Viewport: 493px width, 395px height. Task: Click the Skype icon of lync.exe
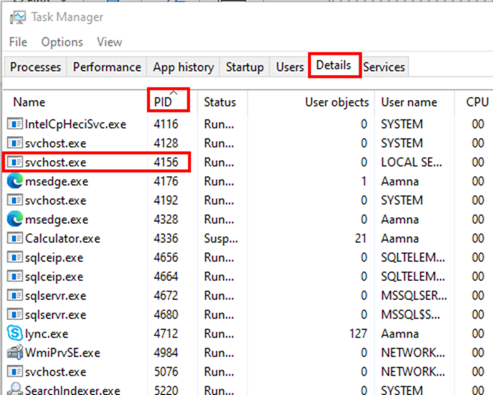15,333
